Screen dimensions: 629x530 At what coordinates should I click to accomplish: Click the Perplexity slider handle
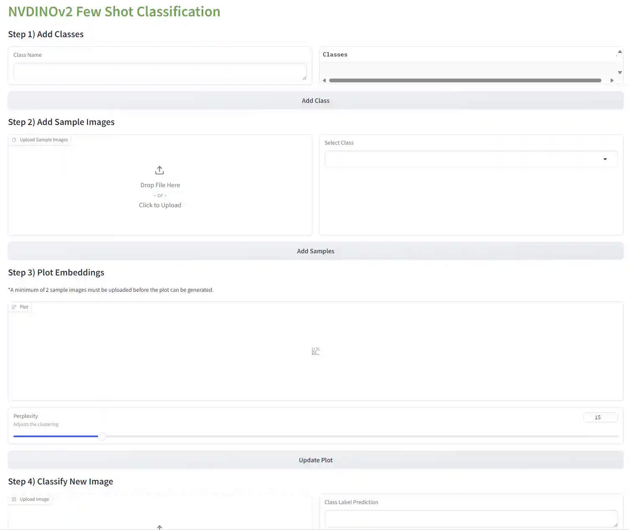point(102,436)
